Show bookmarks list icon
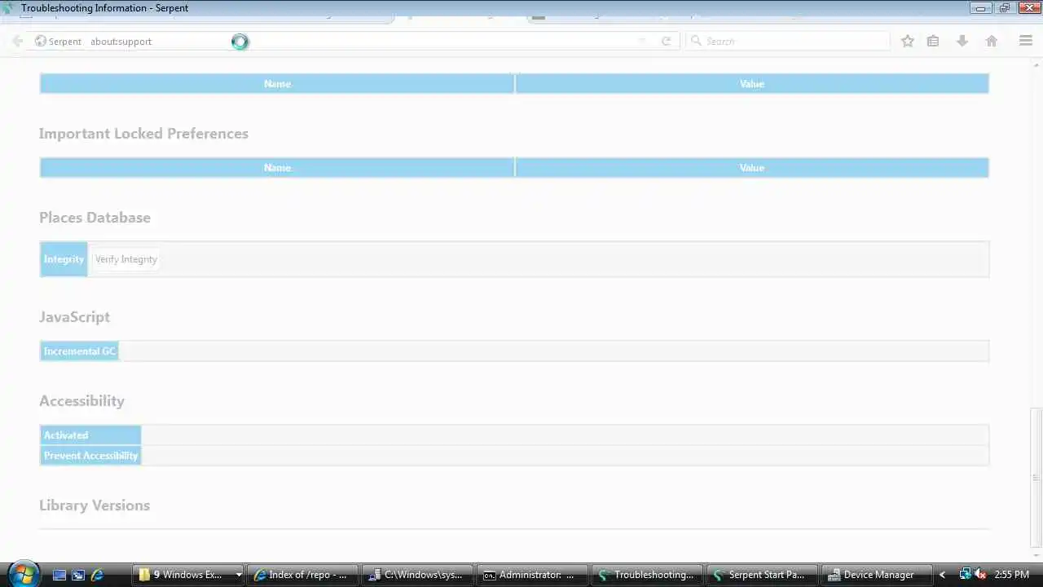Image resolution: width=1043 pixels, height=587 pixels. pyautogui.click(x=933, y=41)
